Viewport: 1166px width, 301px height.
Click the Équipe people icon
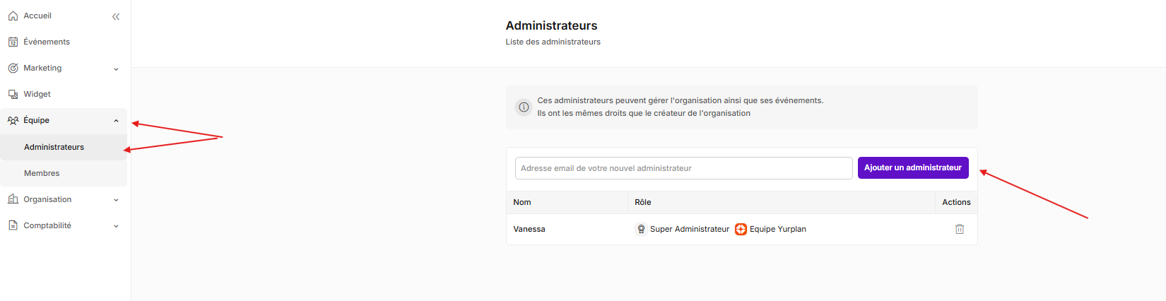click(x=13, y=120)
